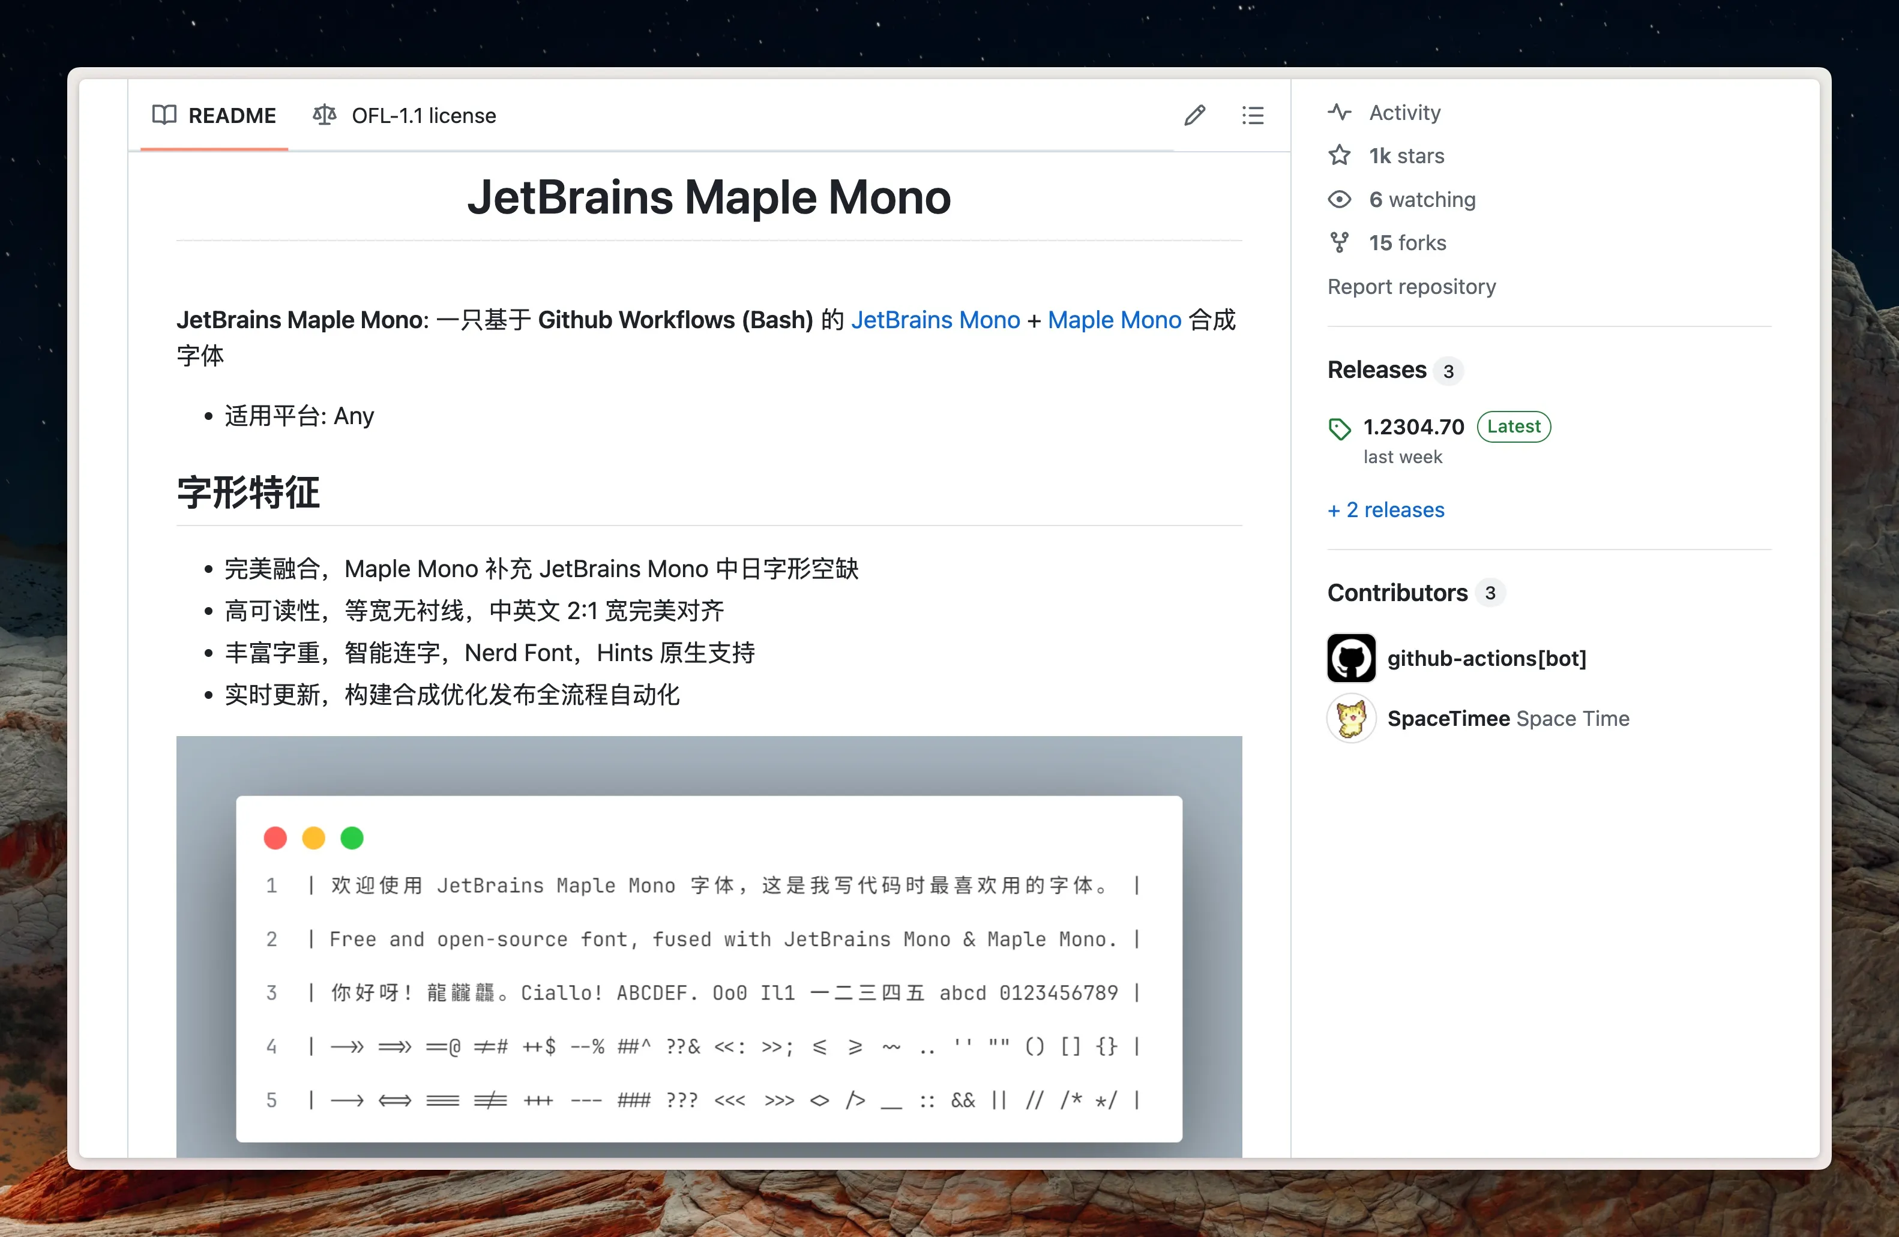Viewport: 1899px width, 1237px height.
Task: Open the Contributors section heading
Action: (x=1397, y=593)
